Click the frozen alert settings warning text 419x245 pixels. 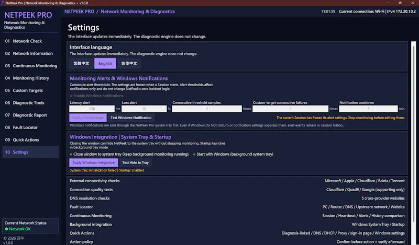point(340,118)
